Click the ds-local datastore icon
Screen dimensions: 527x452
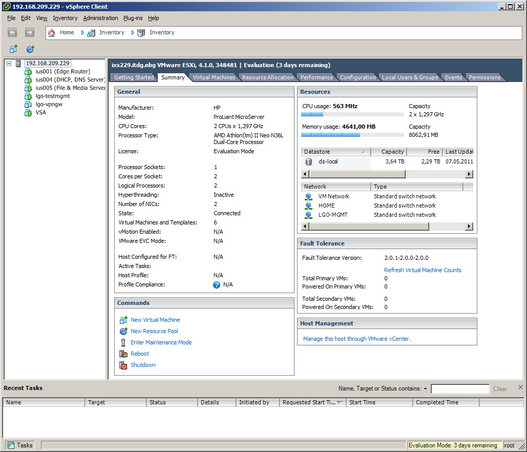click(308, 162)
